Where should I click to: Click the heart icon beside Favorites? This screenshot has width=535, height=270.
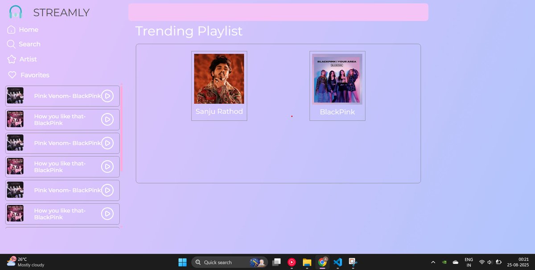12,75
